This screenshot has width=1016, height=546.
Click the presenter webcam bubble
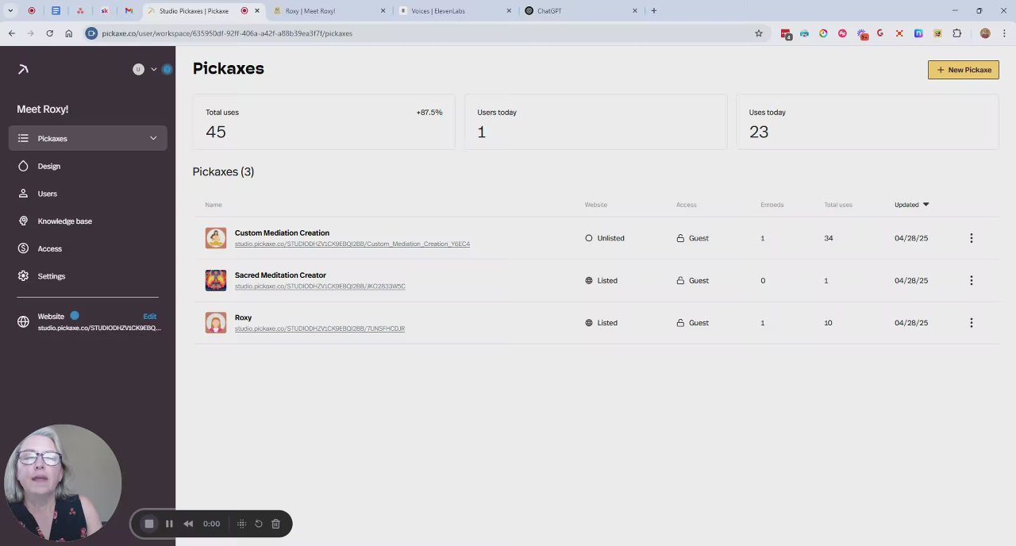(x=62, y=483)
